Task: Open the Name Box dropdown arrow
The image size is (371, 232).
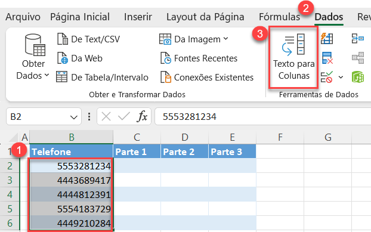Action: coord(74,117)
